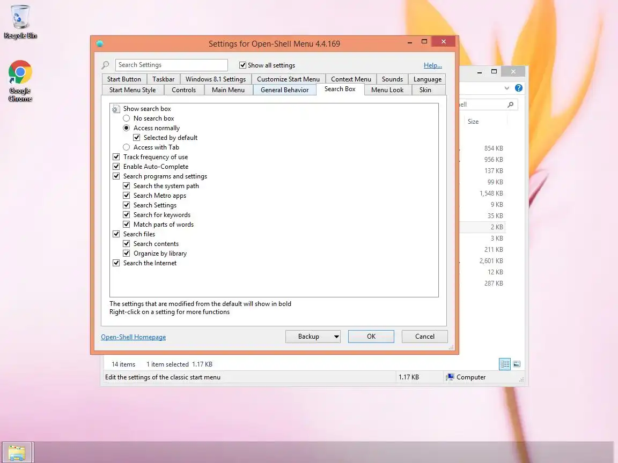Switch to the Sounds tab
Image resolution: width=618 pixels, height=463 pixels.
[x=392, y=79]
